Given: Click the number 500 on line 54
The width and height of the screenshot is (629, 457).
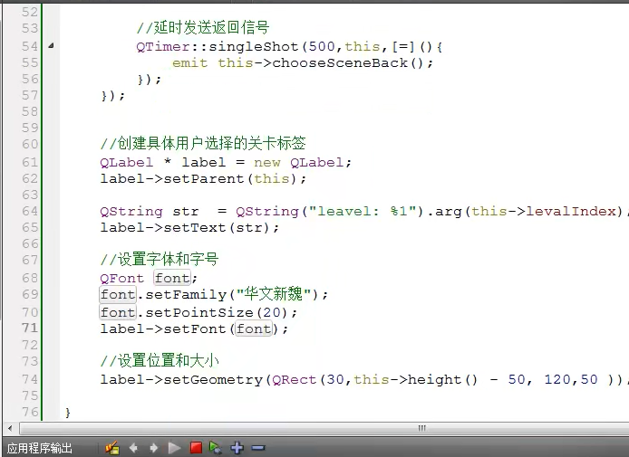Looking at the screenshot, I should pos(322,46).
